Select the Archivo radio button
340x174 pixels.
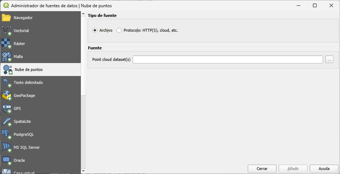(95, 31)
